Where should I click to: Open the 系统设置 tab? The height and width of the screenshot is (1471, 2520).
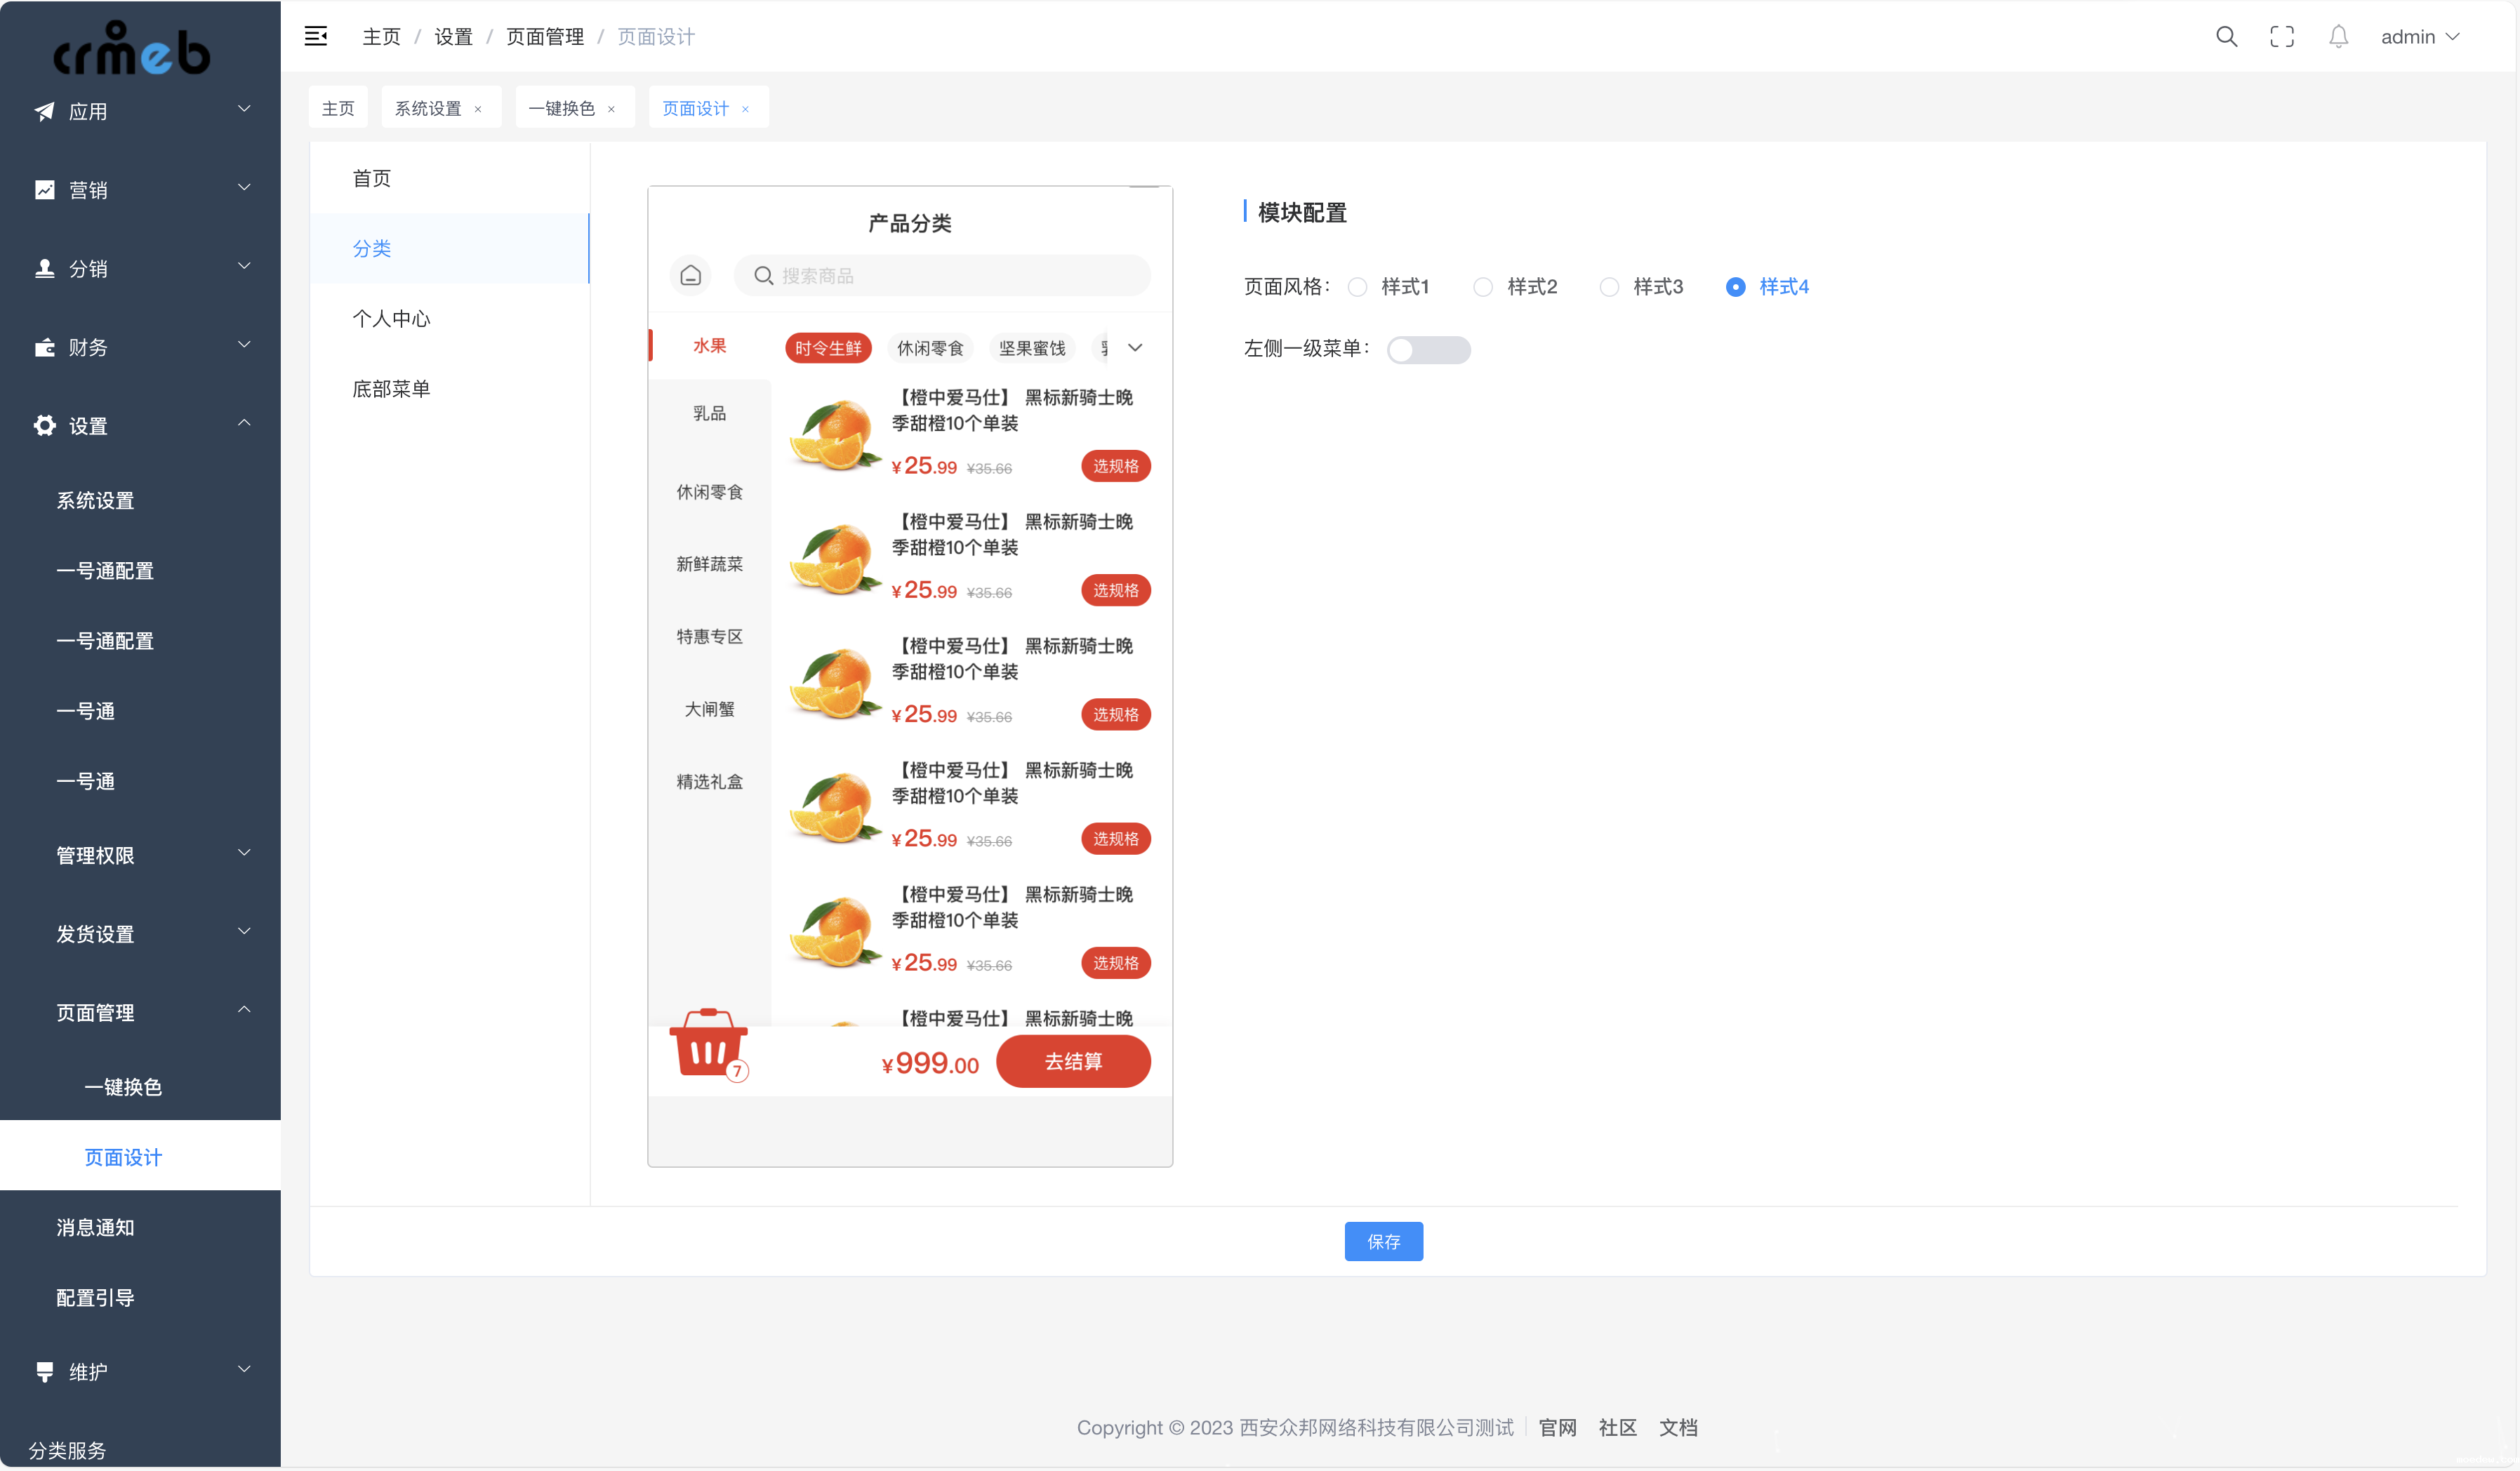click(x=428, y=109)
